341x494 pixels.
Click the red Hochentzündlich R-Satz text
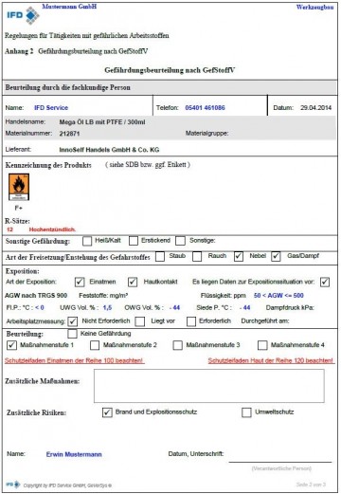coord(52,229)
